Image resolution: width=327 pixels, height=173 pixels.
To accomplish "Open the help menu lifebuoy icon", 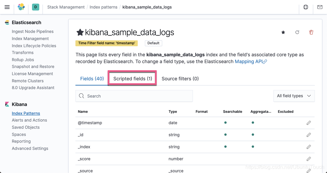I will [x=306, y=7].
